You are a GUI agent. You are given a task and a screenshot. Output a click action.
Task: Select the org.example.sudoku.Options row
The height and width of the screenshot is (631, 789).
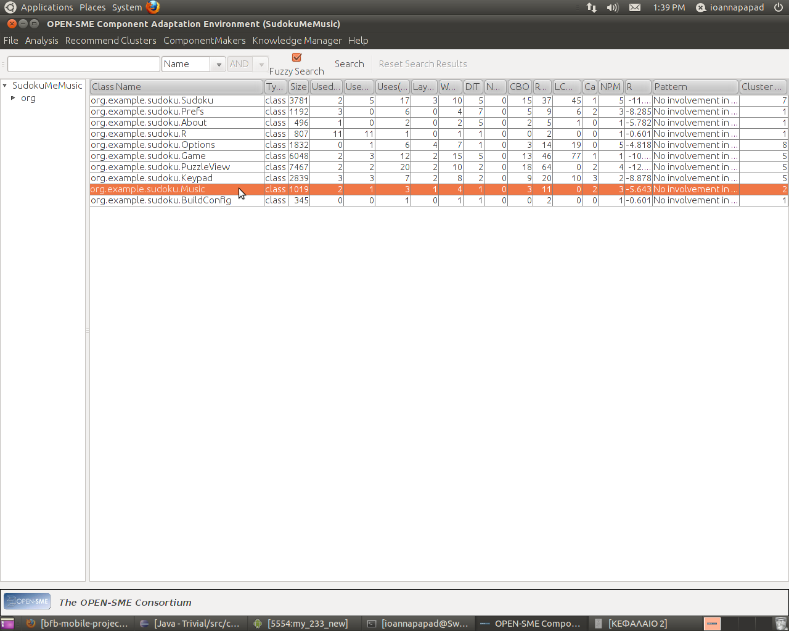tap(439, 145)
